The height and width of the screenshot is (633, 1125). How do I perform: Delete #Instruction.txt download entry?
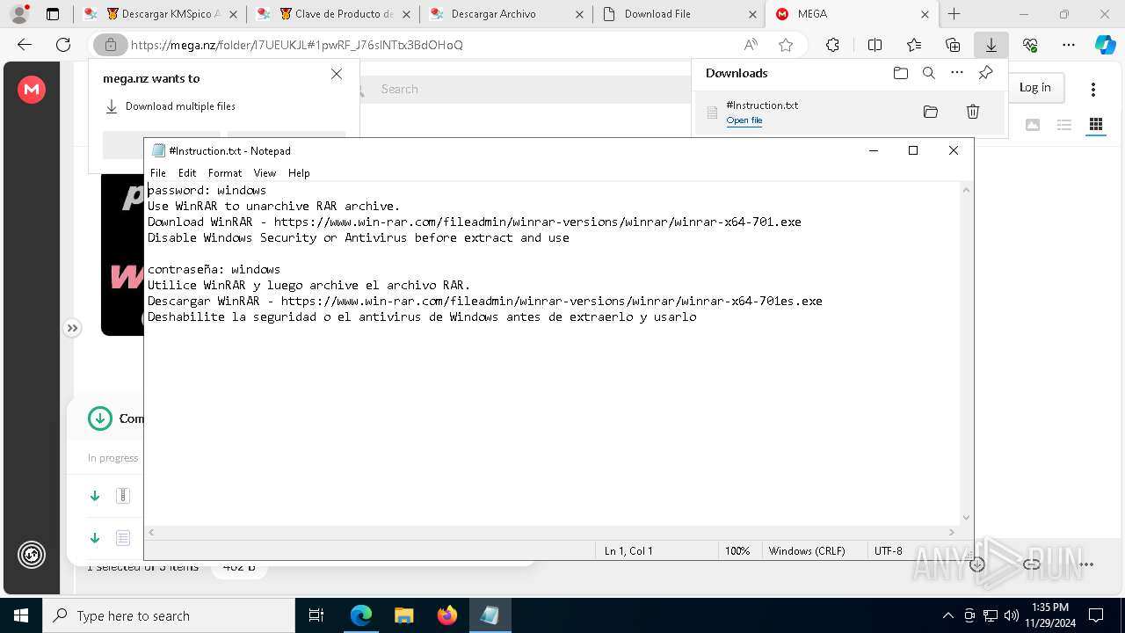click(973, 112)
